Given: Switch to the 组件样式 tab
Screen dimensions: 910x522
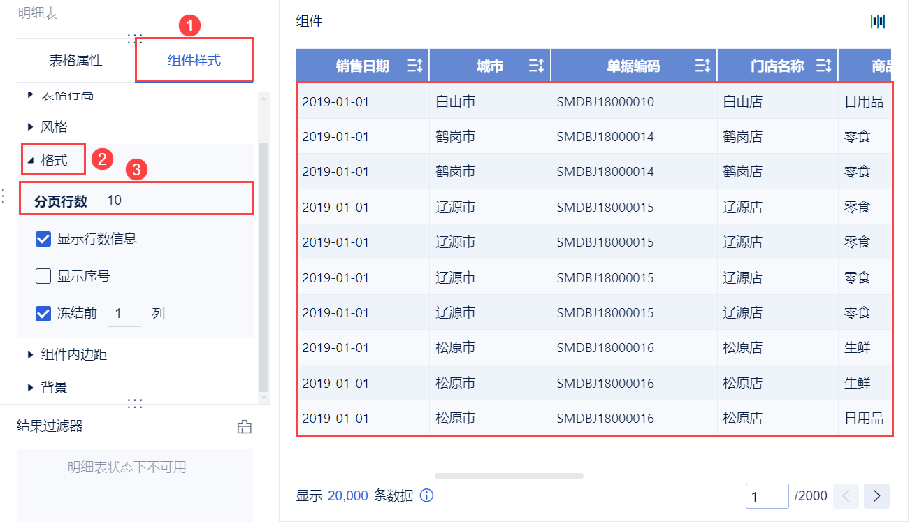Looking at the screenshot, I should 194,61.
